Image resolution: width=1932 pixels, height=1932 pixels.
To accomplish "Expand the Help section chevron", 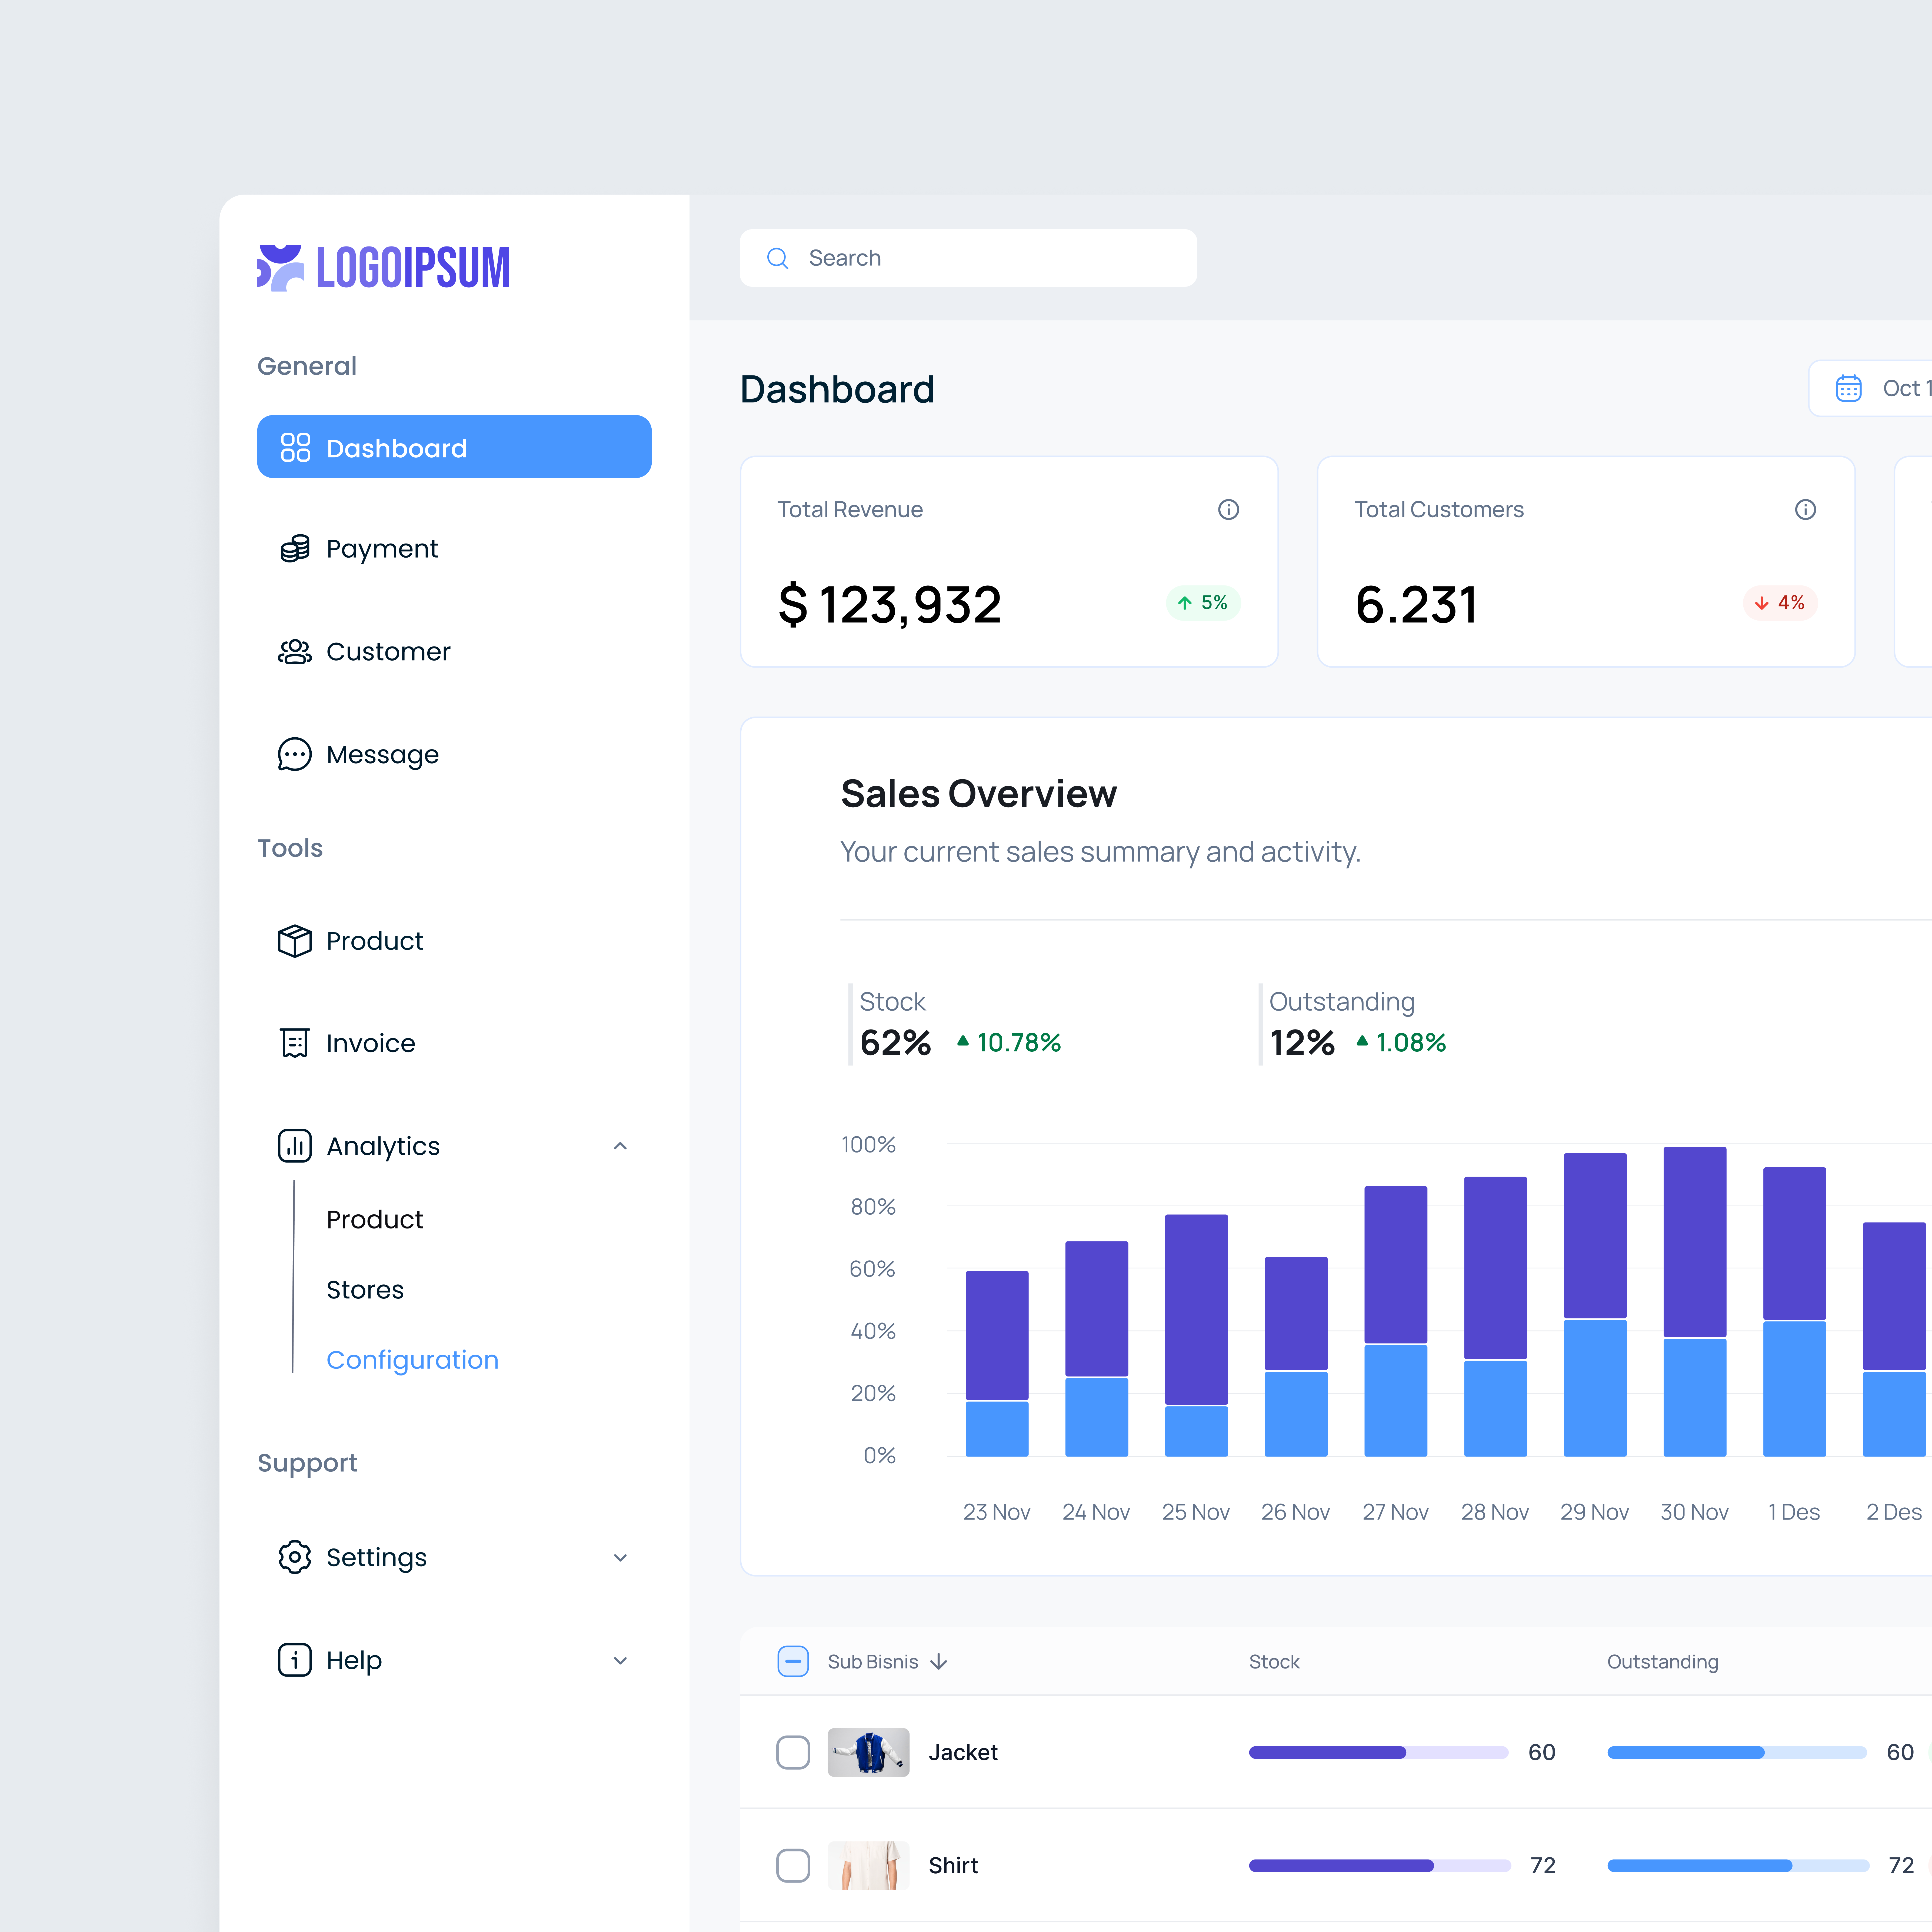I will 620,1660.
